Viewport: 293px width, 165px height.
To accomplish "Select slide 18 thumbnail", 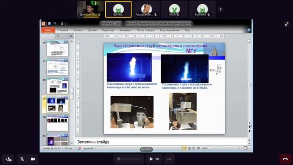I will coord(57,86).
